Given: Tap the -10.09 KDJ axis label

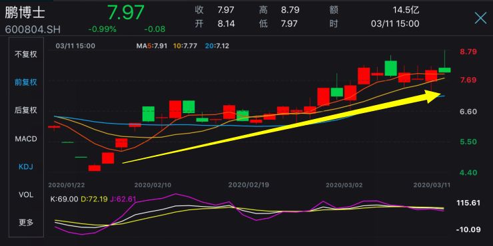Looking at the screenshot, I should 468,230.
